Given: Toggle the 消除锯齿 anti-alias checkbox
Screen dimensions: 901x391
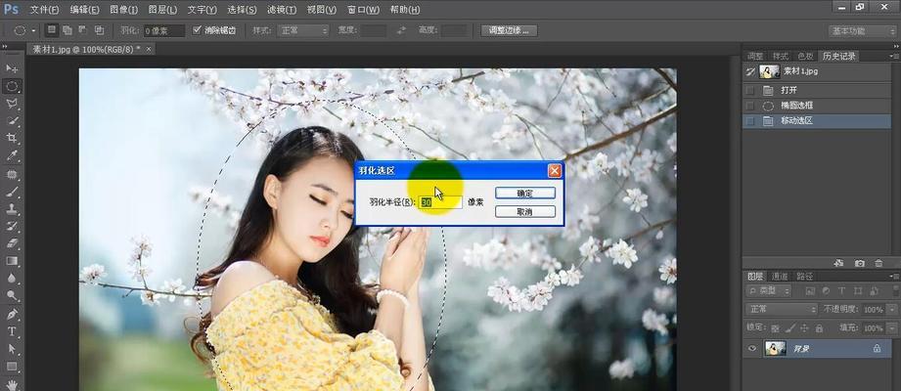Looking at the screenshot, I should tap(197, 30).
